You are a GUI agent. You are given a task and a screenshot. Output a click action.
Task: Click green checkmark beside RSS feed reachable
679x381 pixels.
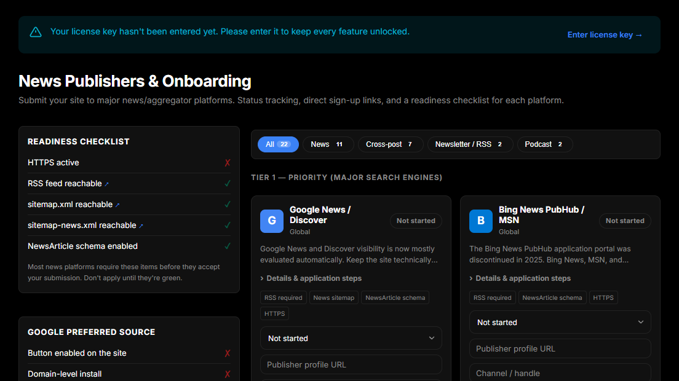[x=228, y=183]
